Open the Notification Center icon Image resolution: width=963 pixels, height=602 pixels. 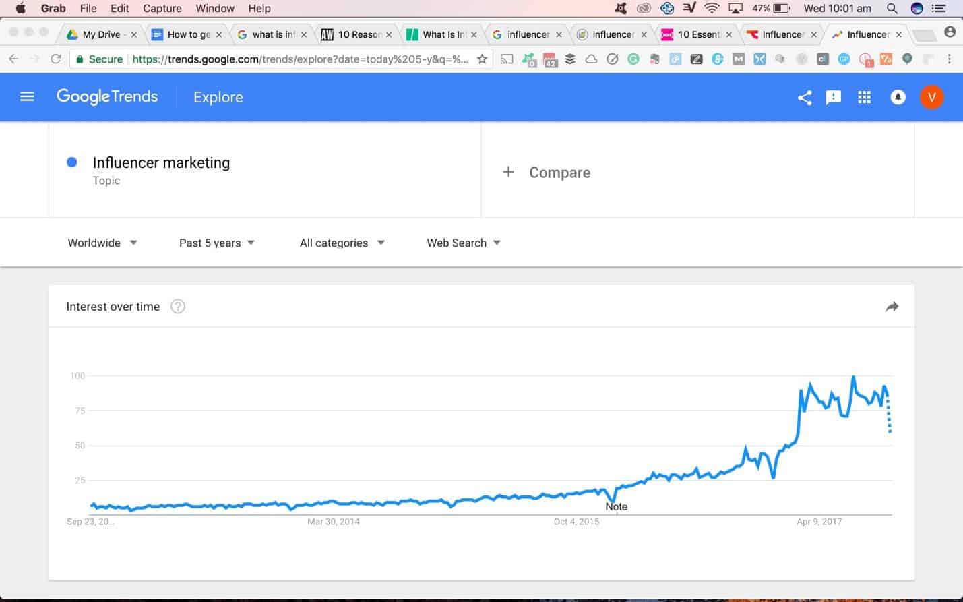coord(939,9)
